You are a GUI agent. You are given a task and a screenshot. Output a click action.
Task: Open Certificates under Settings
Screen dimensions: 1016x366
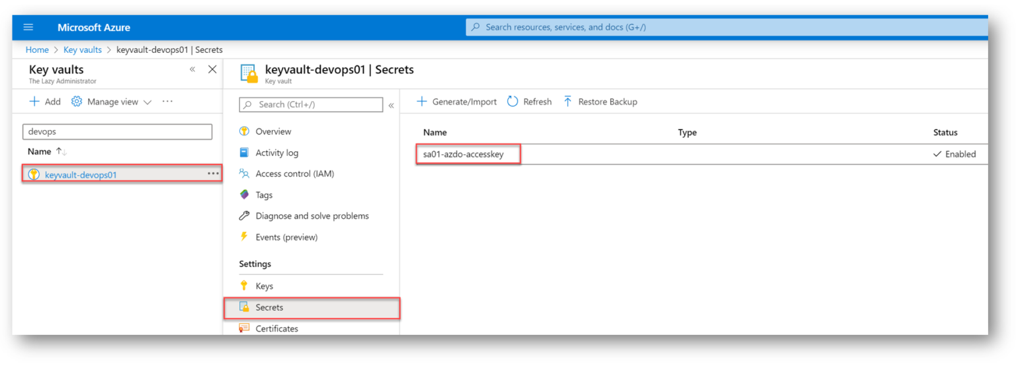[277, 328]
